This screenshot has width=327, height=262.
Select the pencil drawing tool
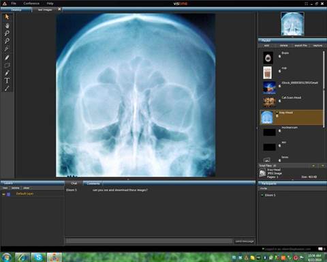(7, 57)
